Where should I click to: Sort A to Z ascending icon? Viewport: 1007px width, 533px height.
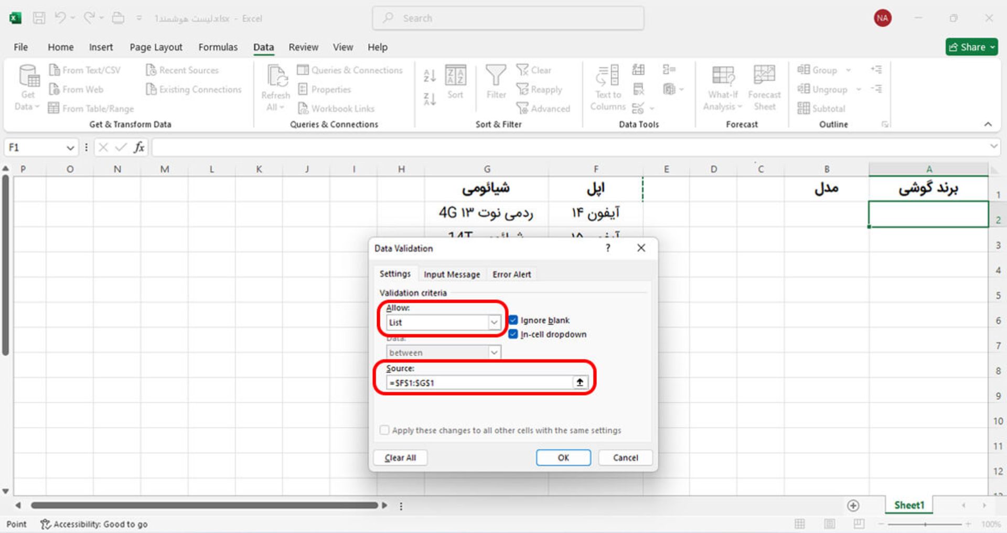[x=430, y=76]
